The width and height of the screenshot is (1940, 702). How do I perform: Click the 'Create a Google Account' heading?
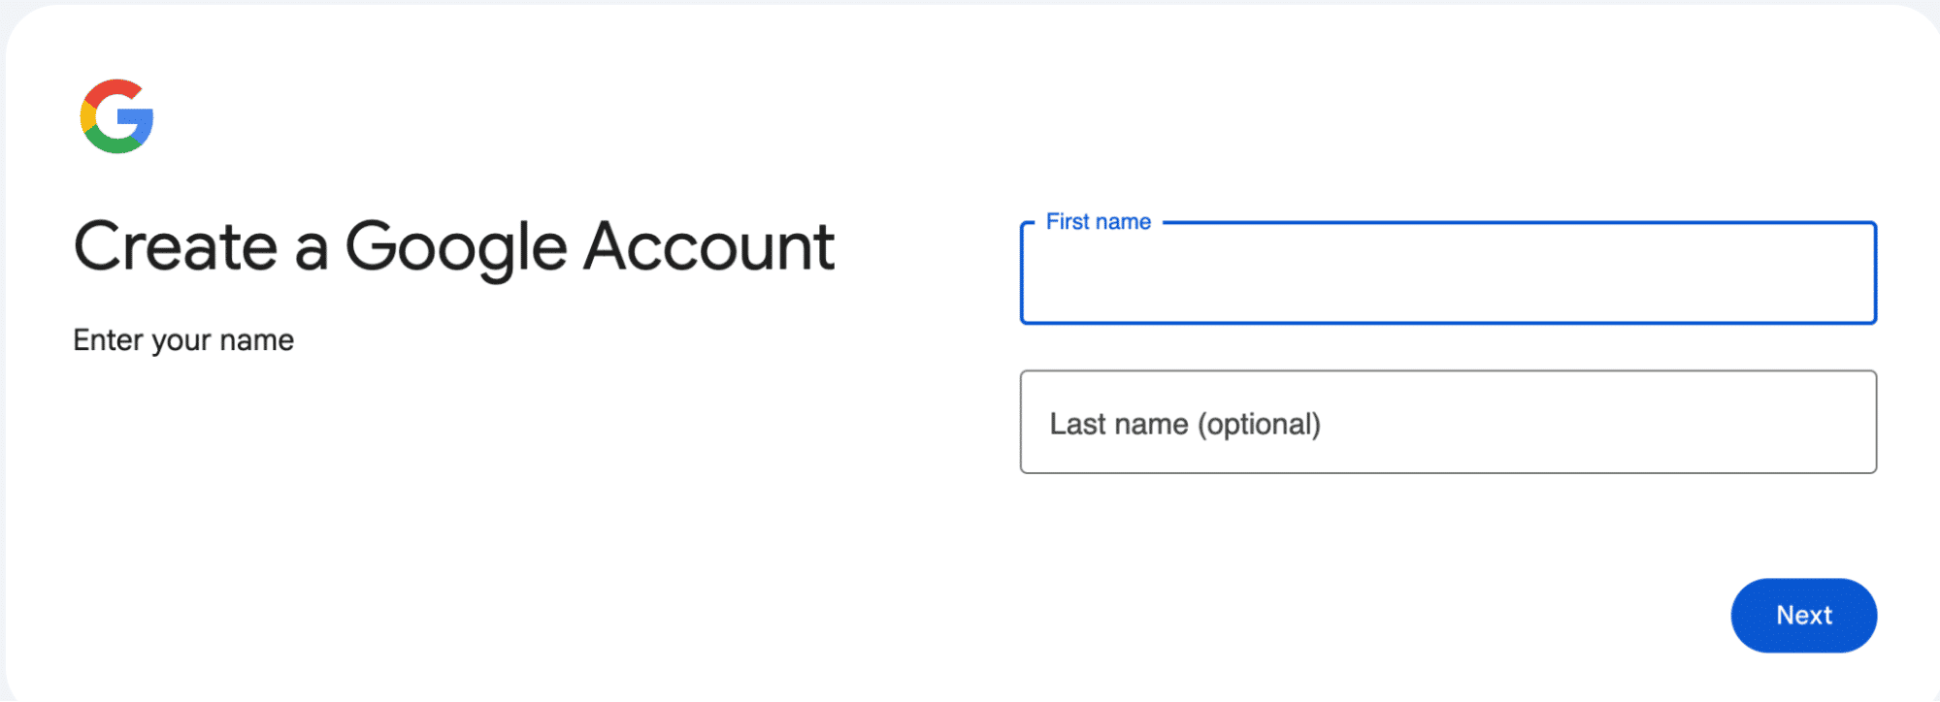click(454, 246)
